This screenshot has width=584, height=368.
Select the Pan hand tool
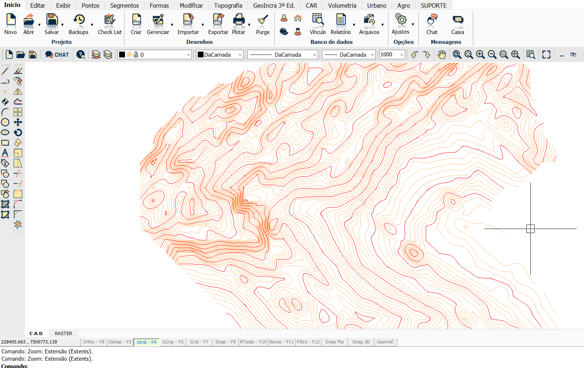442,55
